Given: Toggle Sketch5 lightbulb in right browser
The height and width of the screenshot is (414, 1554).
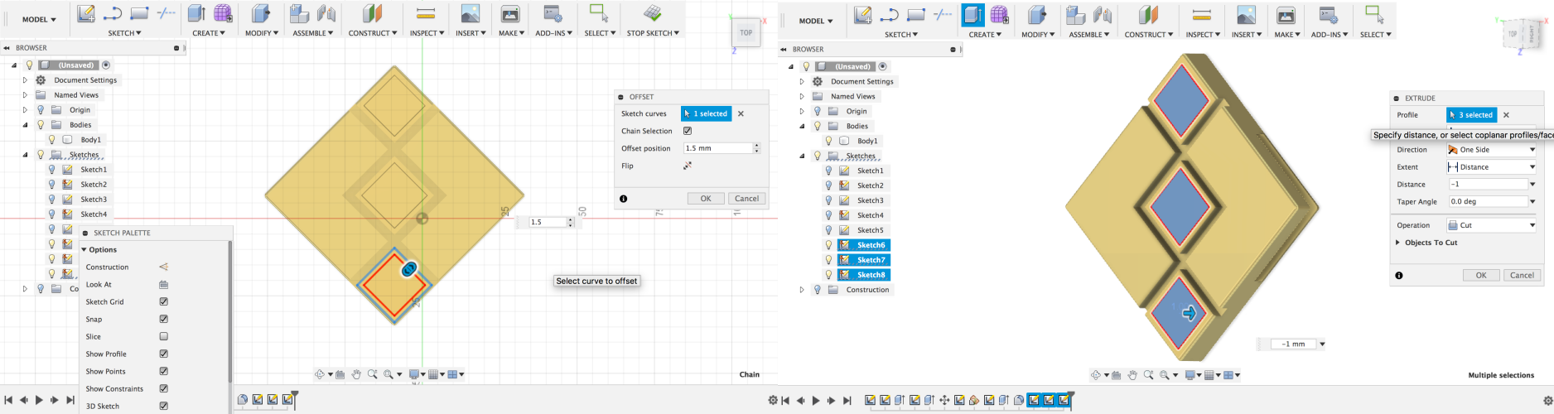Looking at the screenshot, I should tap(828, 230).
